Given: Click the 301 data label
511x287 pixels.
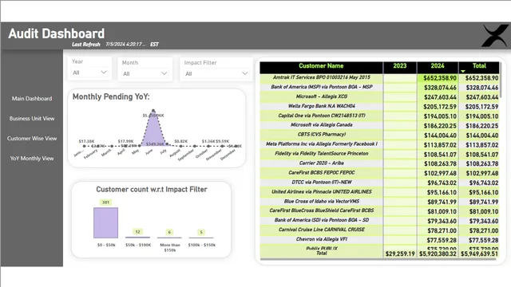Looking at the screenshot, I should point(105,202).
